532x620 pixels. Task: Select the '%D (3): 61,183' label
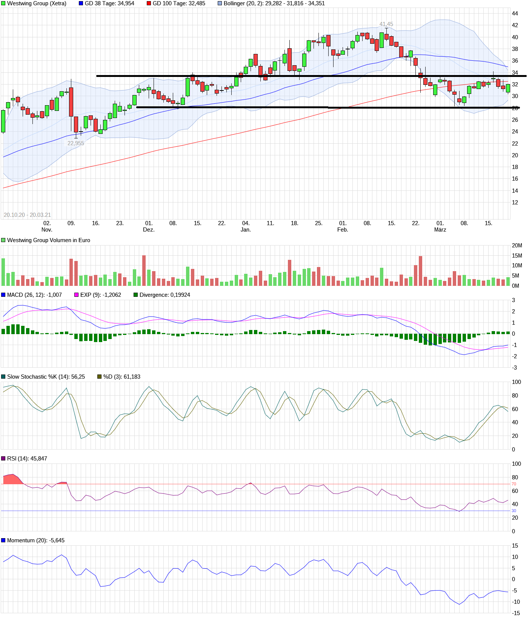tap(122, 377)
